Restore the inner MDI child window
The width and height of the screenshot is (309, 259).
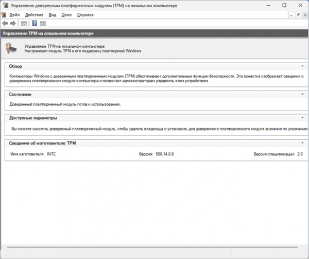(298, 15)
